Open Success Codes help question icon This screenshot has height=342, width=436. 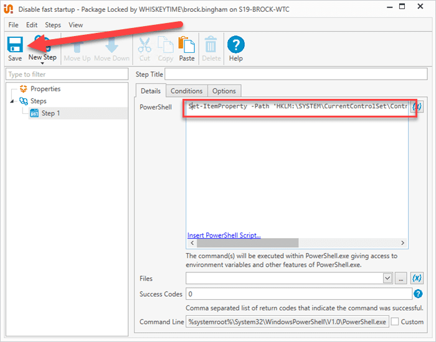point(418,294)
